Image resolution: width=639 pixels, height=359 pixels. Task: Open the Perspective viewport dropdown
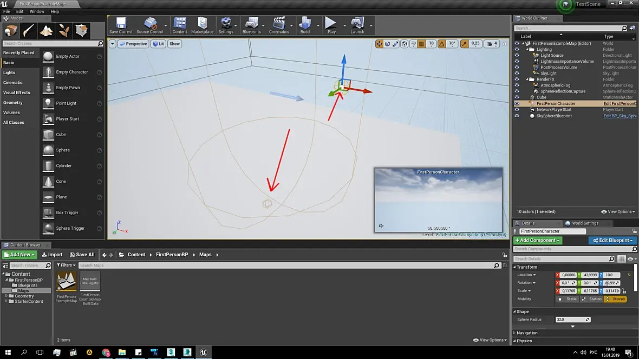coord(134,44)
